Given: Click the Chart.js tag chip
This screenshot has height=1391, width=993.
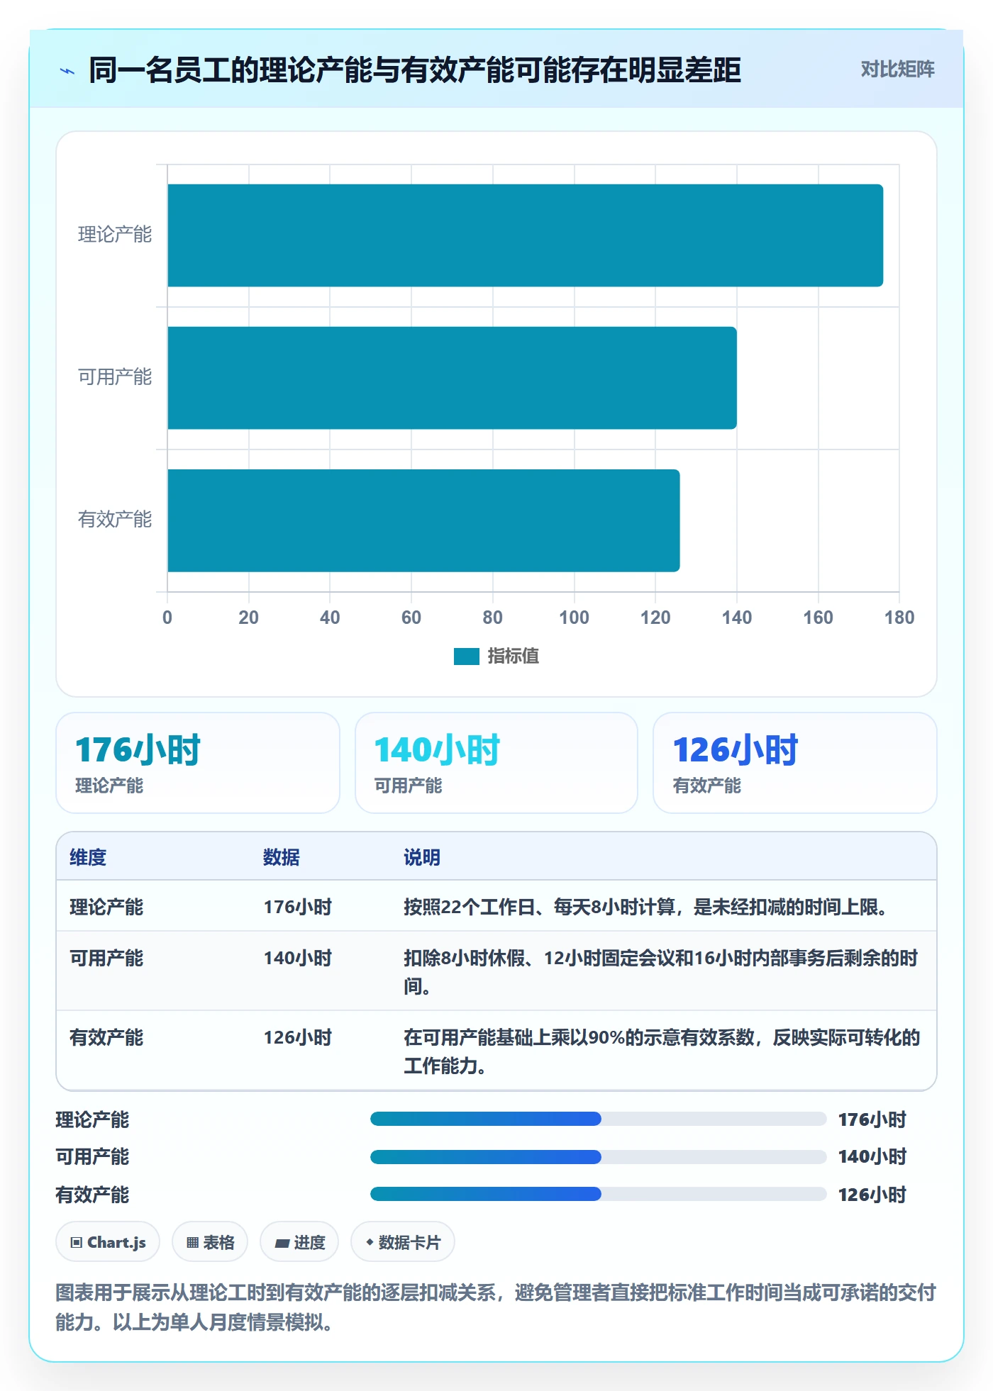Looking at the screenshot, I should 108,1242.
